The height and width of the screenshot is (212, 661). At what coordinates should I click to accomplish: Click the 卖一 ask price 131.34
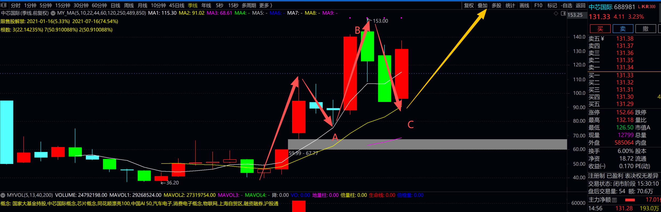pyautogui.click(x=625, y=67)
